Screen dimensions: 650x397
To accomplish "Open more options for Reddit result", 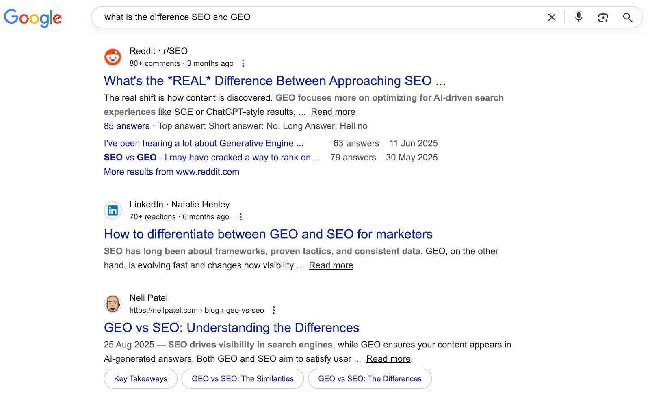I will pos(243,63).
